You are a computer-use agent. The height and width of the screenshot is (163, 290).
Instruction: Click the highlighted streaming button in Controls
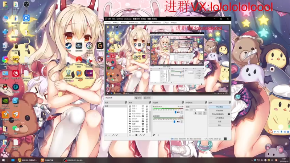220,107
